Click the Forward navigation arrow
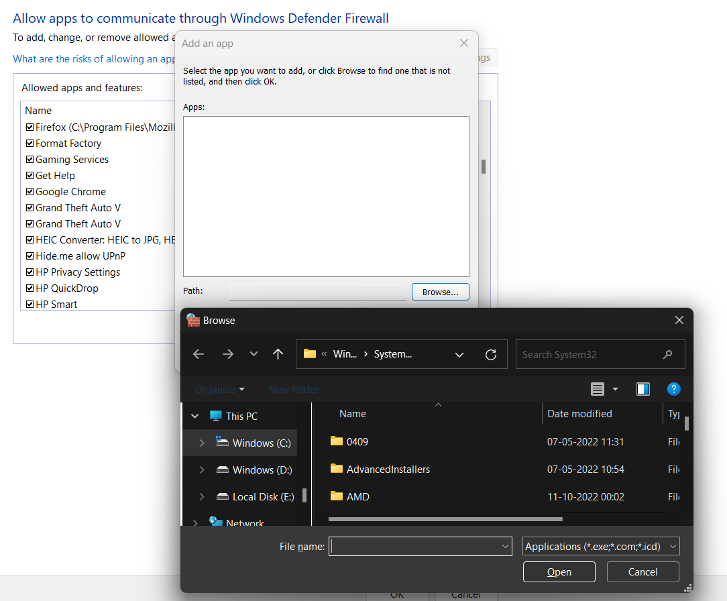The image size is (727, 601). tap(228, 354)
